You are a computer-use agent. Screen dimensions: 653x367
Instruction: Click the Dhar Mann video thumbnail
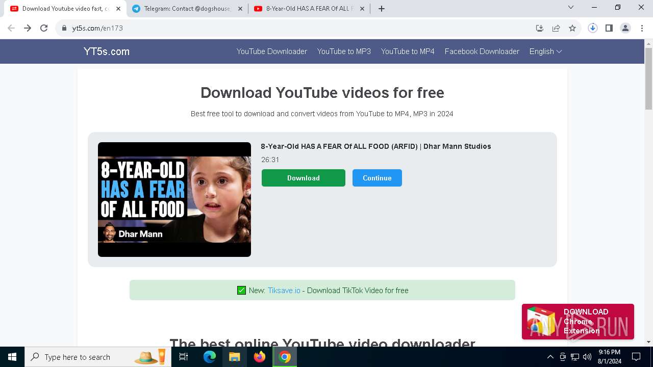[x=174, y=199]
